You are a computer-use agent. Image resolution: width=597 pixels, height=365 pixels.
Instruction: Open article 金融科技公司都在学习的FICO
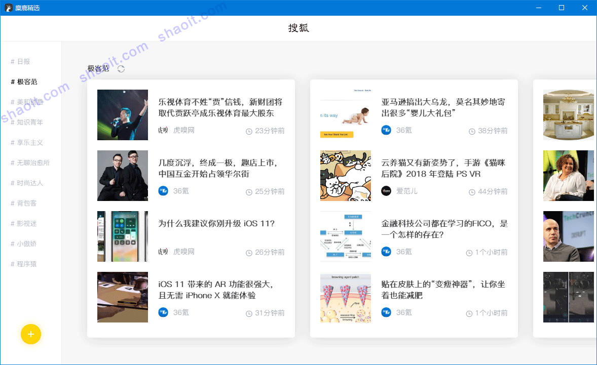(x=444, y=229)
